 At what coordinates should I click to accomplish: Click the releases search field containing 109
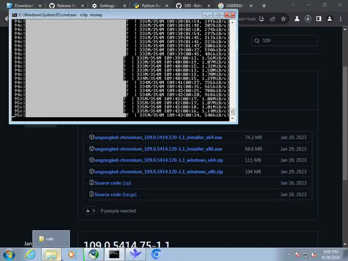coord(285,40)
